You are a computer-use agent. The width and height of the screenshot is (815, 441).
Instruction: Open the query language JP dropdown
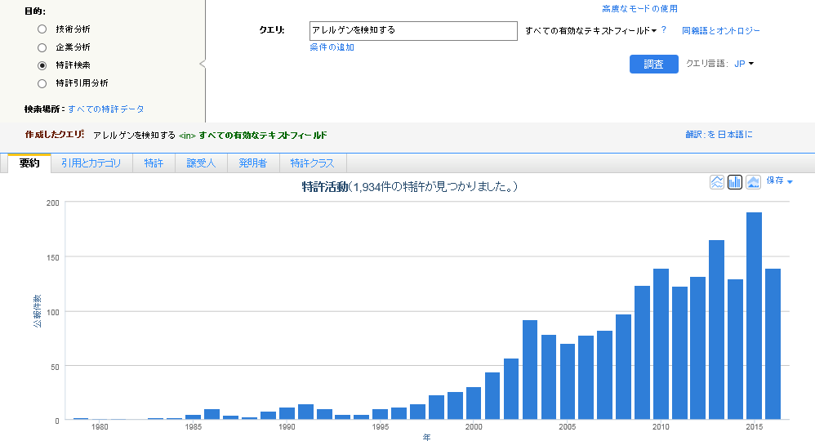pos(744,64)
